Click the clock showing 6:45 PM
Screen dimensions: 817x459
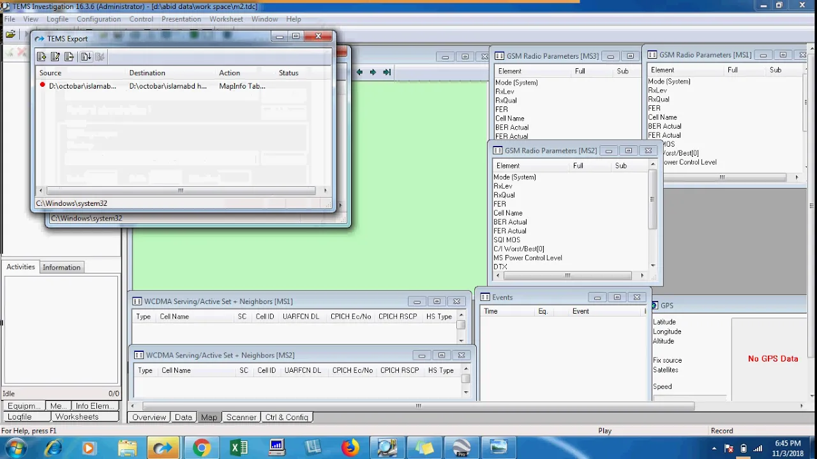[788, 443]
